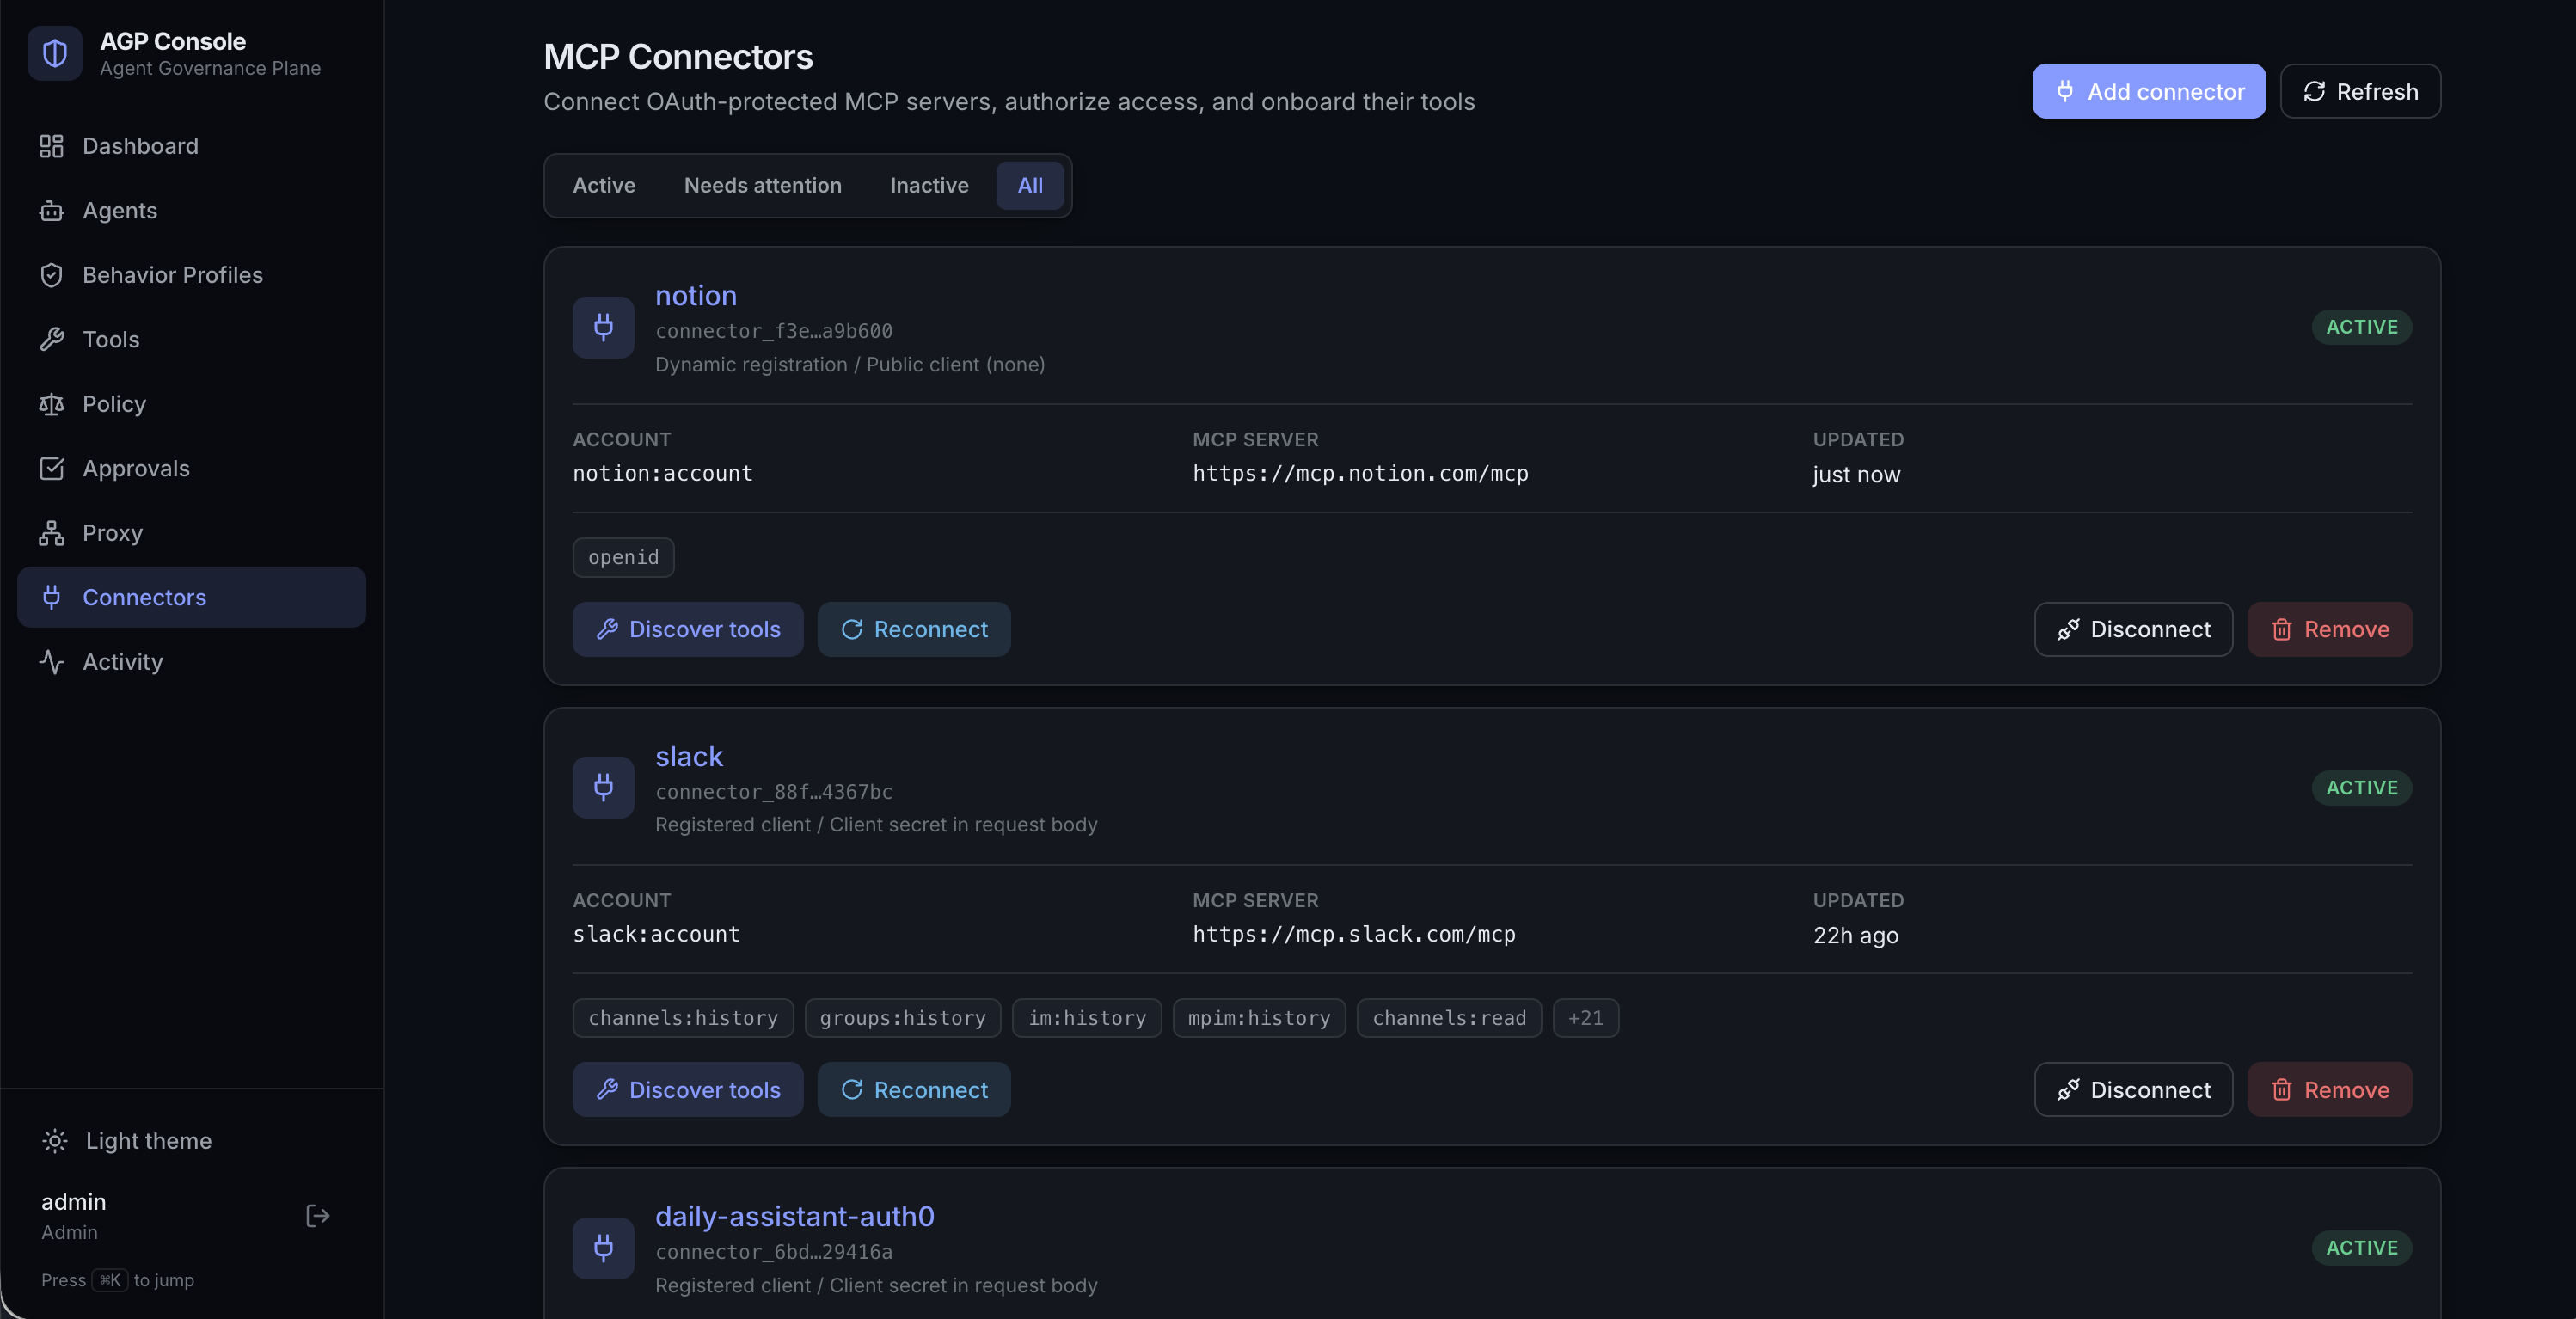The width and height of the screenshot is (2576, 1319).
Task: Click the plug icon on the daily-assistant-auth0 card
Action: pyautogui.click(x=603, y=1248)
